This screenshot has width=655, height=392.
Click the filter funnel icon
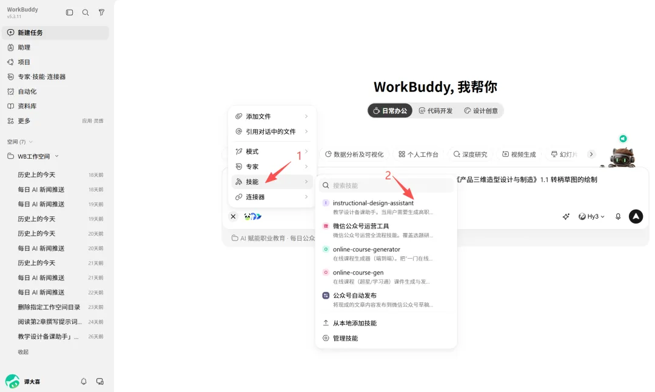tap(101, 13)
